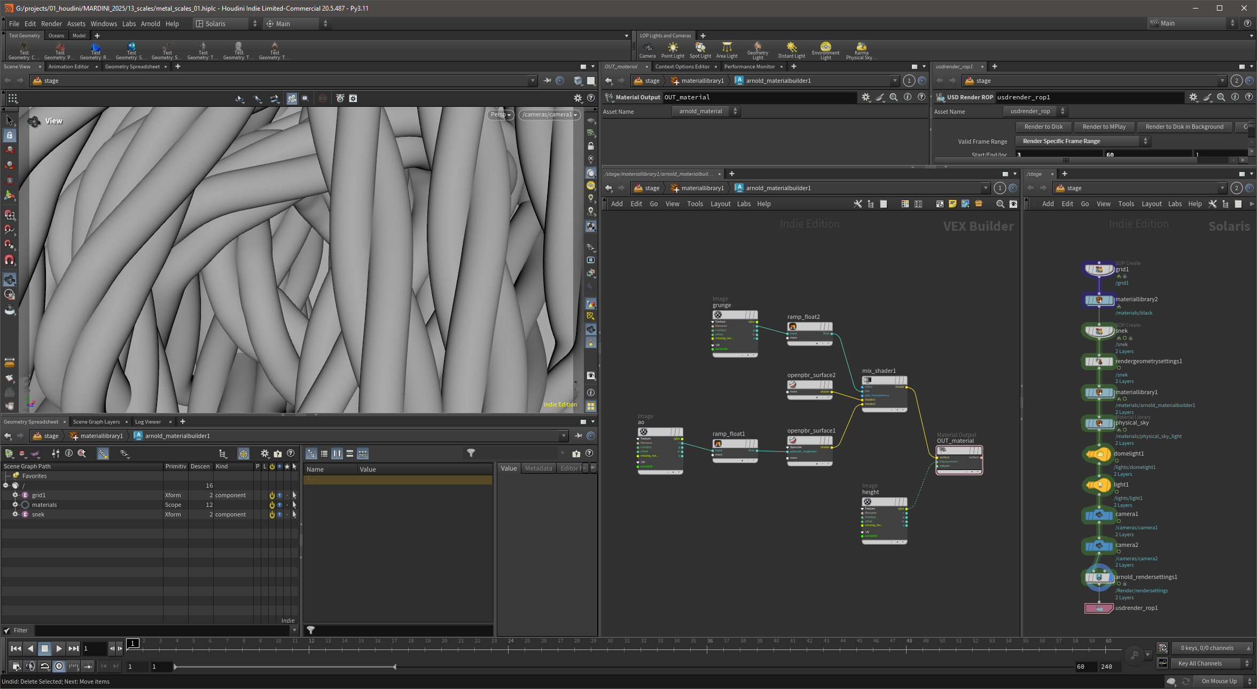1257x689 pixels.
Task: Toggle the activation icon on the materials row
Action: tap(272, 505)
